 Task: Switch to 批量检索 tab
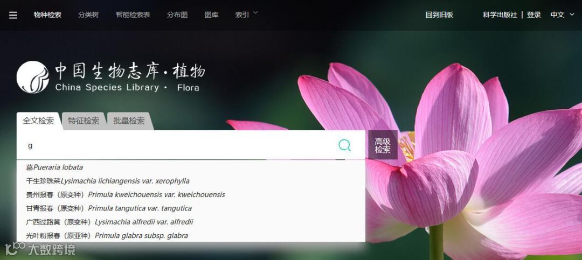coord(129,121)
